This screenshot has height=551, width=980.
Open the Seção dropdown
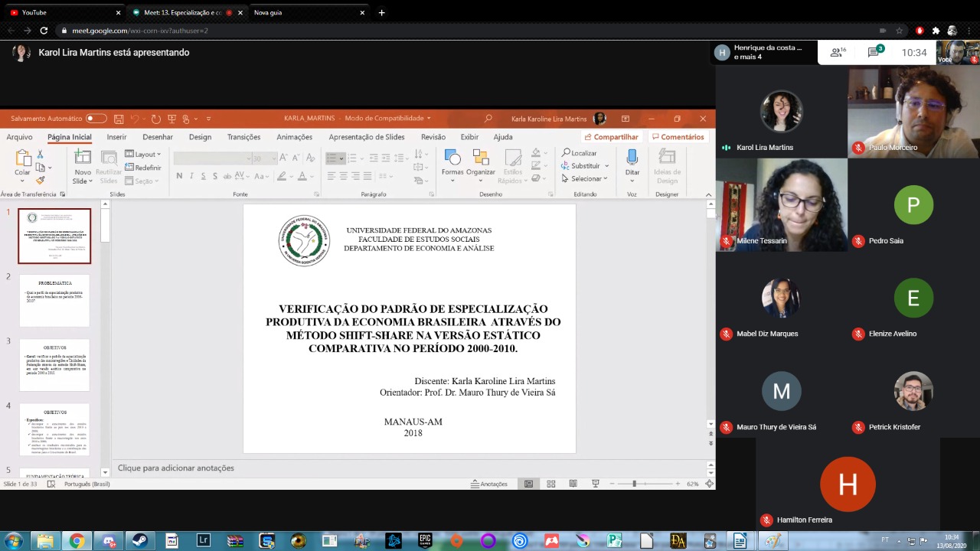[x=141, y=181]
